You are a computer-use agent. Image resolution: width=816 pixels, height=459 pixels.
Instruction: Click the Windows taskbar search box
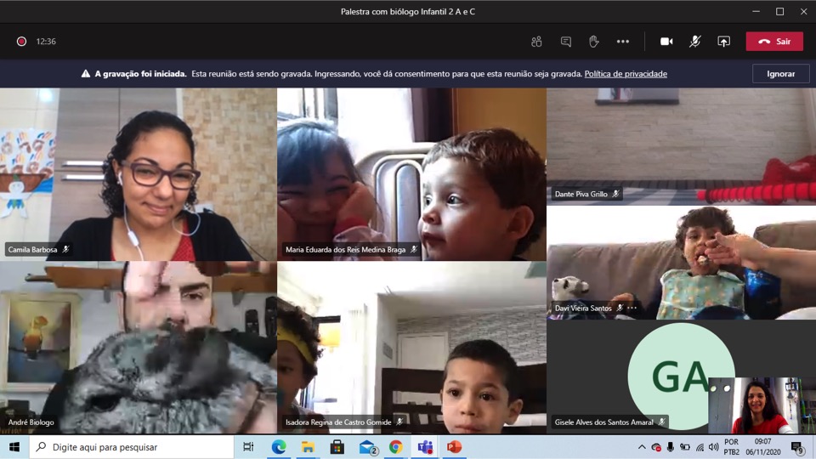point(132,447)
